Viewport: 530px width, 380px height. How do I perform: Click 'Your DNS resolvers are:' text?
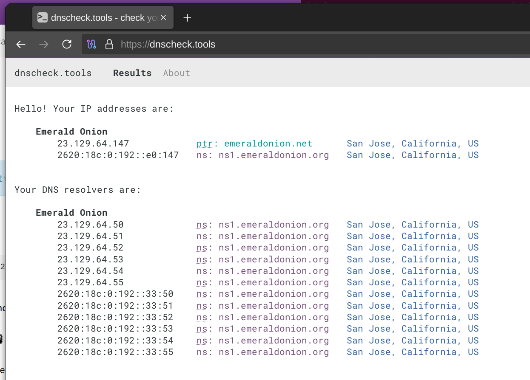click(x=77, y=190)
